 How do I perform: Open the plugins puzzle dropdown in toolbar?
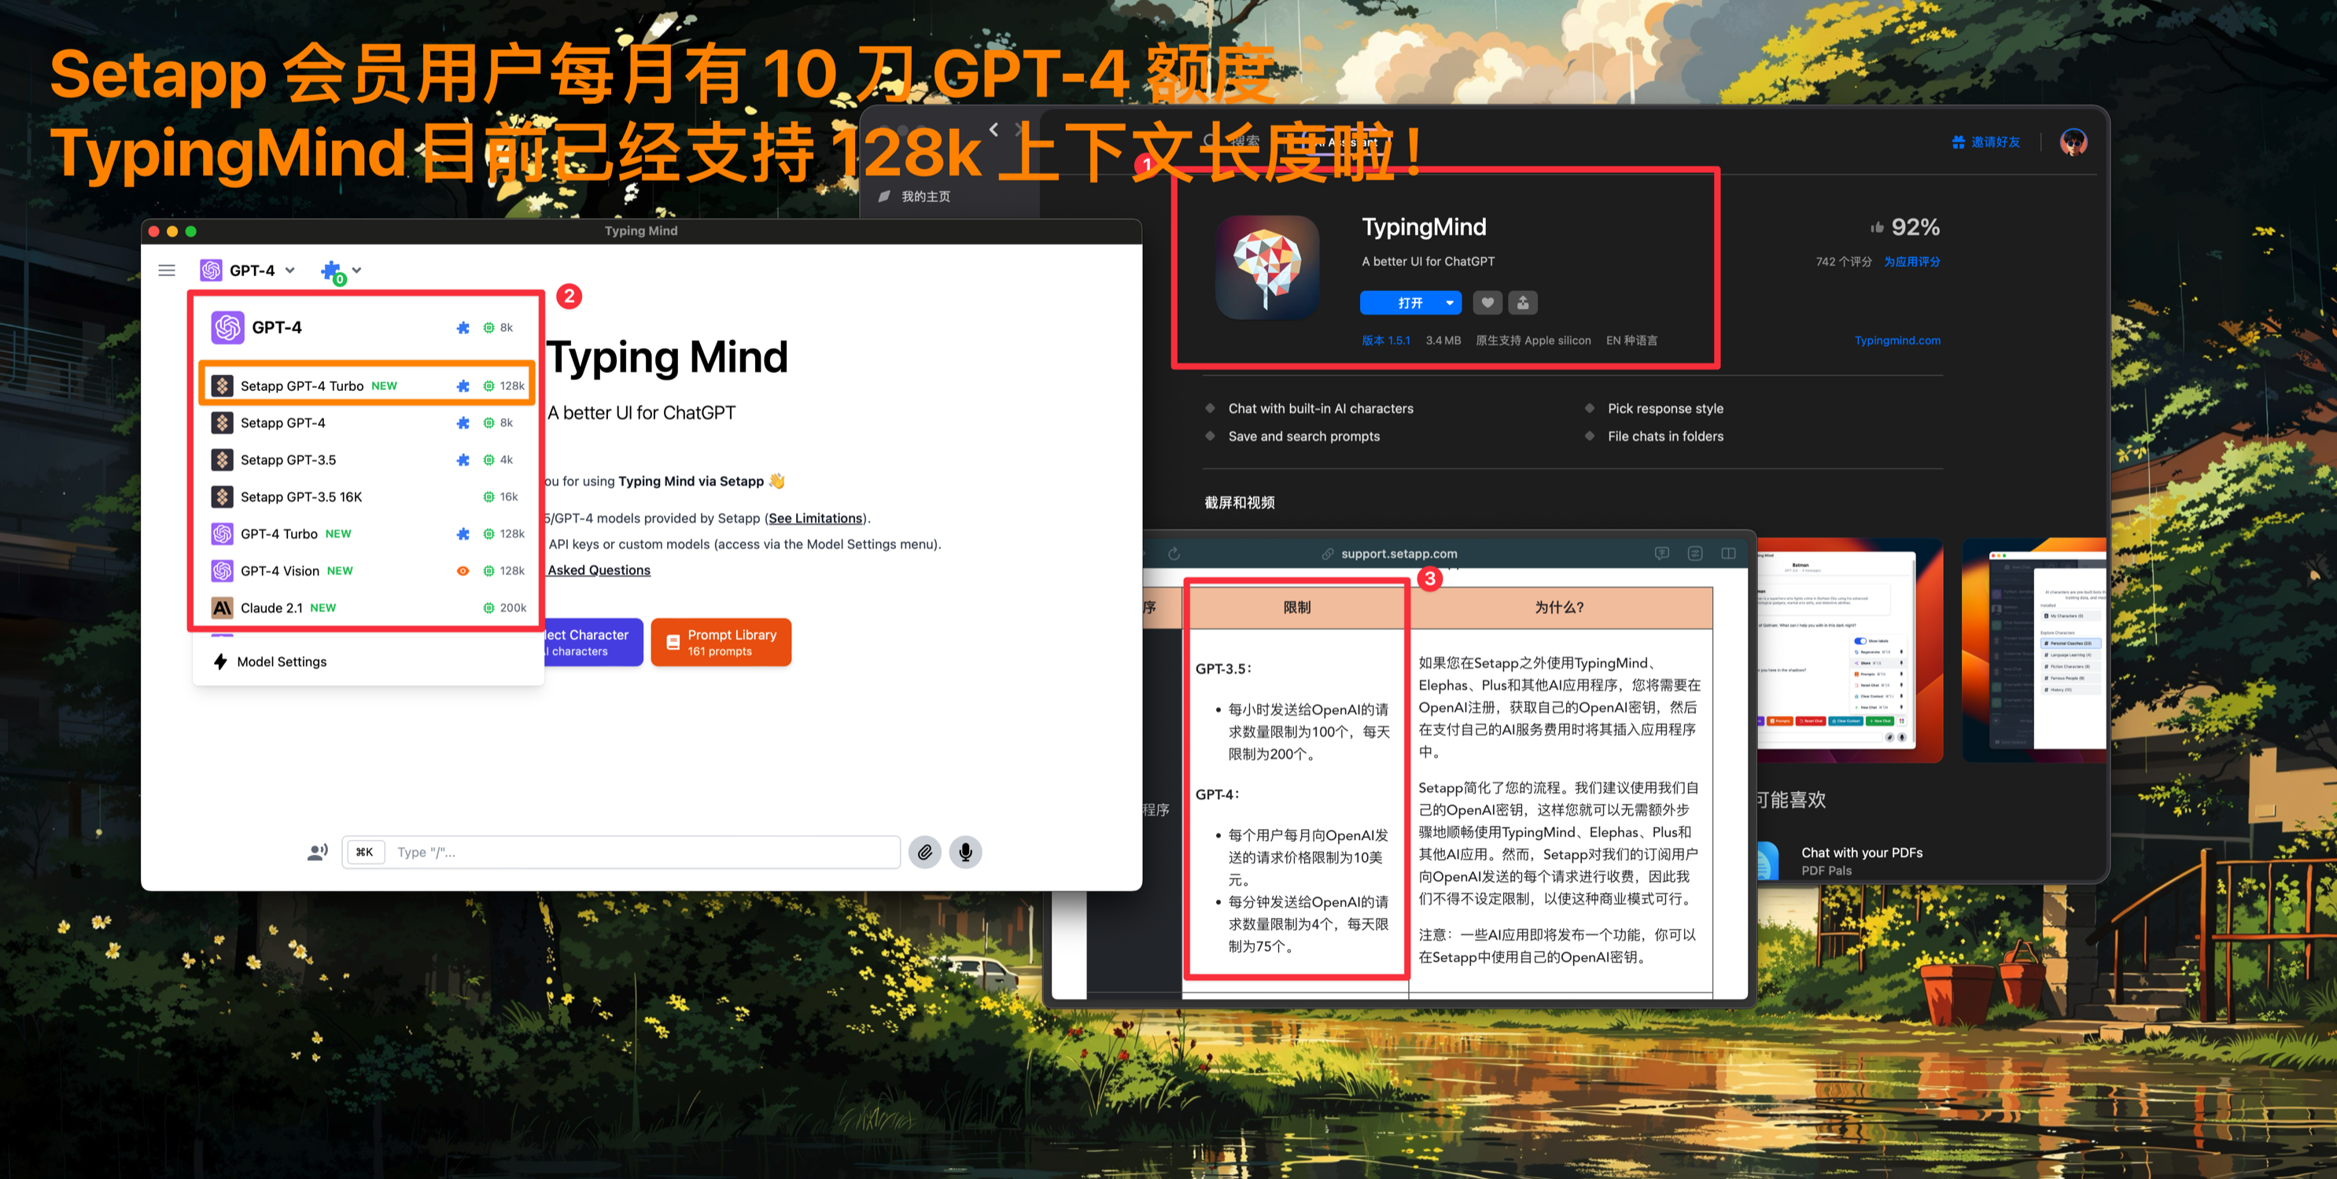coord(341,271)
